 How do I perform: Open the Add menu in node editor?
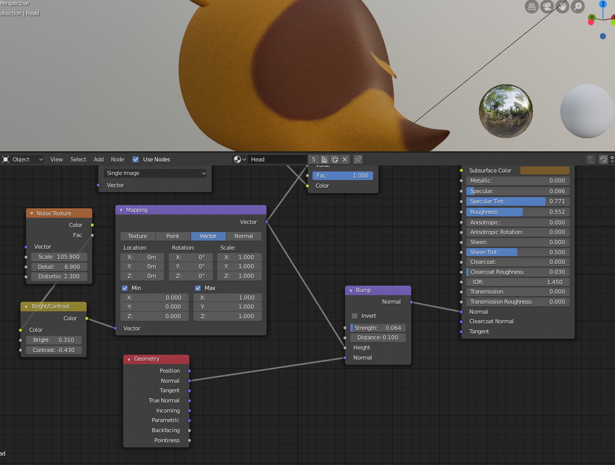click(99, 159)
